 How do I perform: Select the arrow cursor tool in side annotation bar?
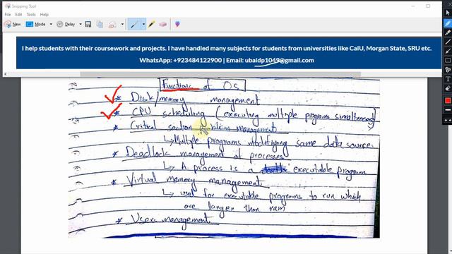[448, 13]
